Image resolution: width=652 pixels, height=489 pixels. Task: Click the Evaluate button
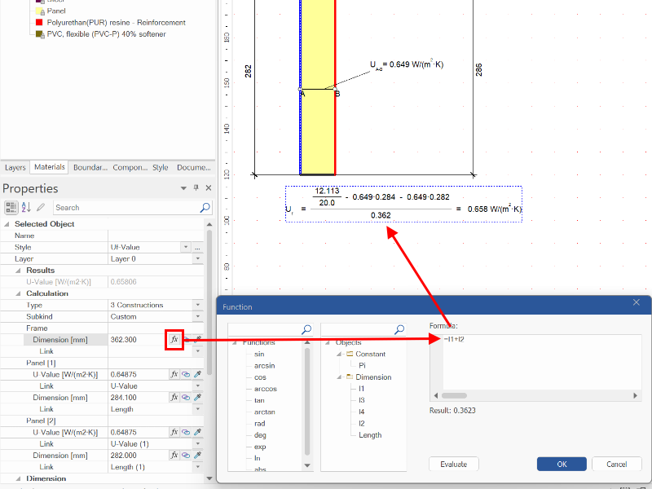454,464
